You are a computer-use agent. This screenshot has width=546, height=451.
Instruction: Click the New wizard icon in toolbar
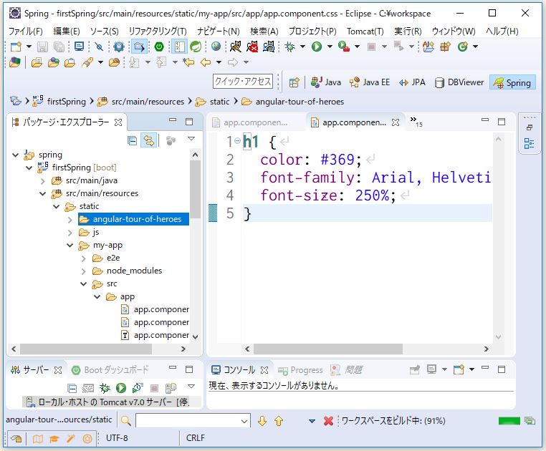point(16,47)
